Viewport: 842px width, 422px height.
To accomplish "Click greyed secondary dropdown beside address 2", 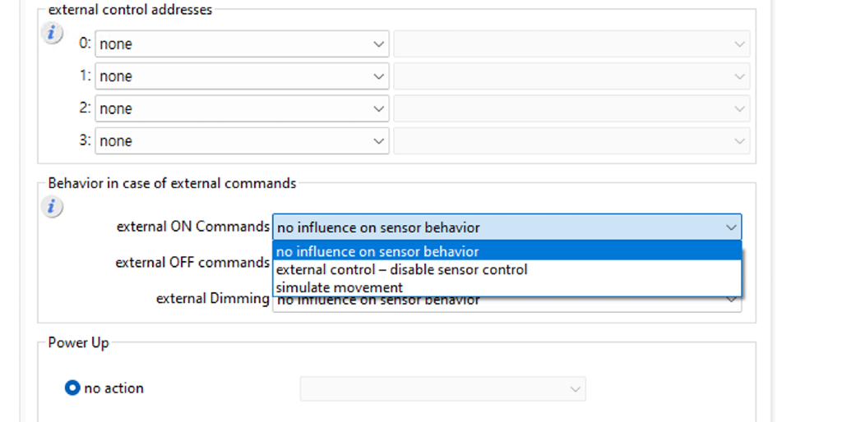I will click(x=571, y=108).
